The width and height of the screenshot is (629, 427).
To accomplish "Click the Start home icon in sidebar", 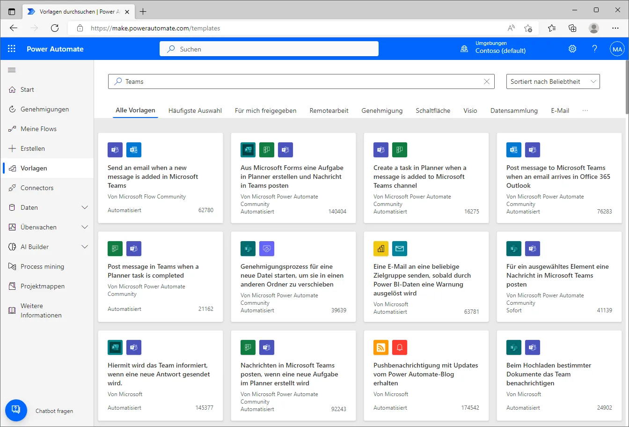I will point(12,89).
